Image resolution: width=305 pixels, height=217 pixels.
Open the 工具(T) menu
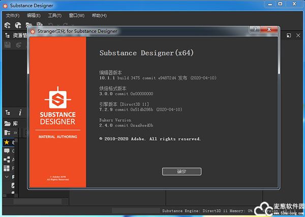54,15
